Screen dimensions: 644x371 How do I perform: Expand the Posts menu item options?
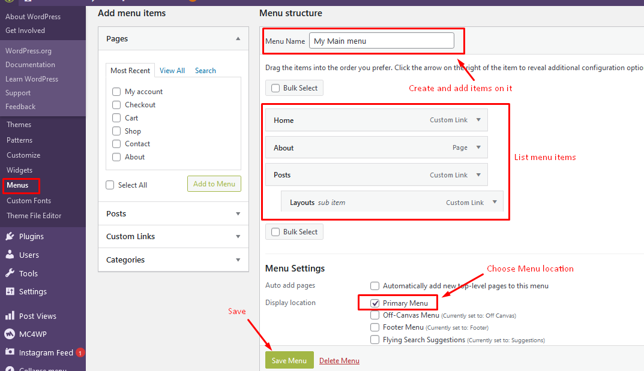tap(478, 174)
